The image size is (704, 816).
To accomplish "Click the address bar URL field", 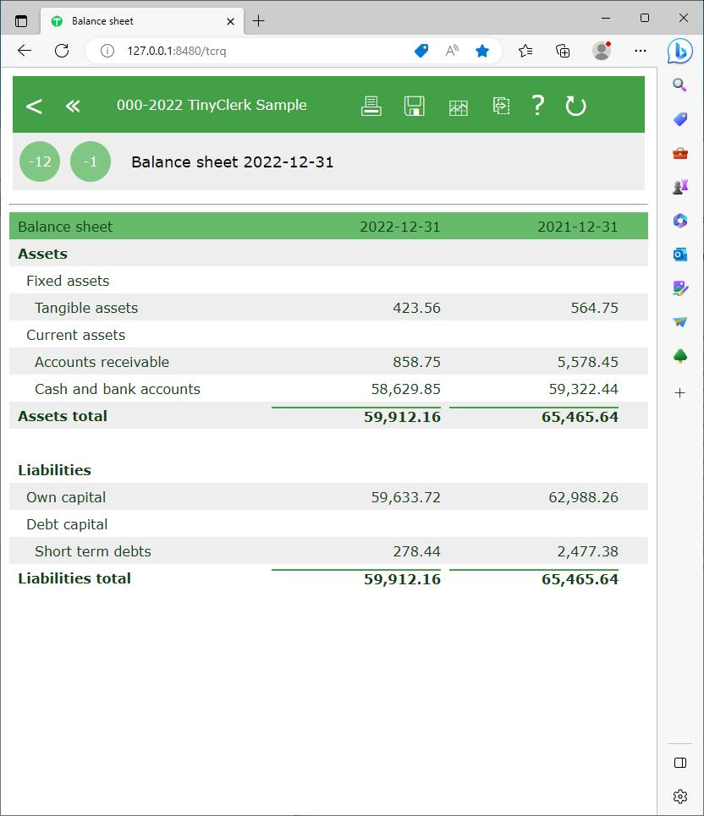I will click(254, 51).
